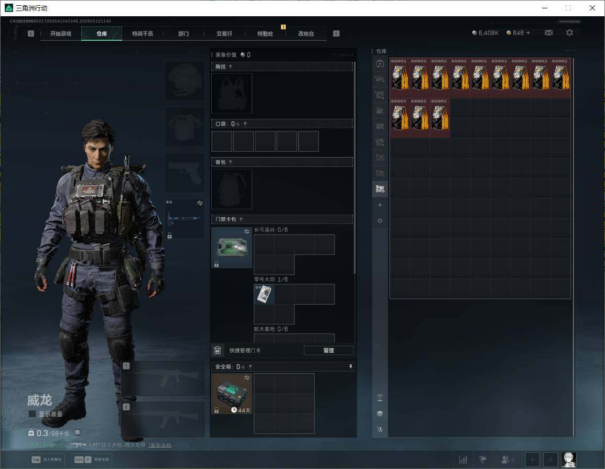Select primary weapon slot 2
Screen dimensions: 605x469
(163, 419)
